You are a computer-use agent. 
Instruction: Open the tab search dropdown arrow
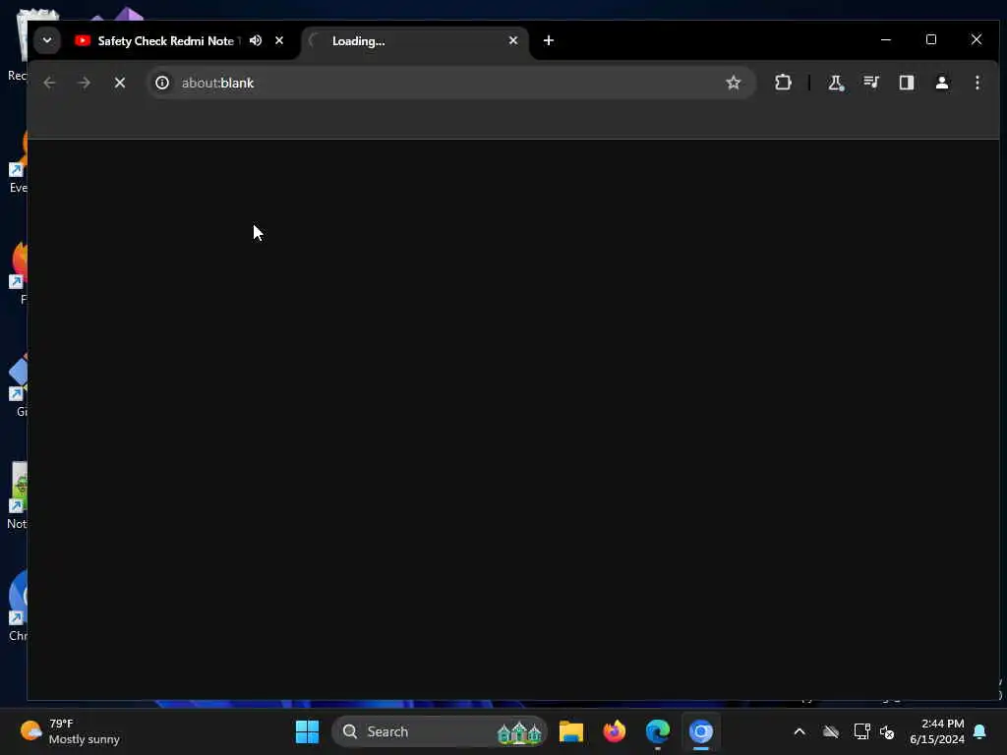47,40
